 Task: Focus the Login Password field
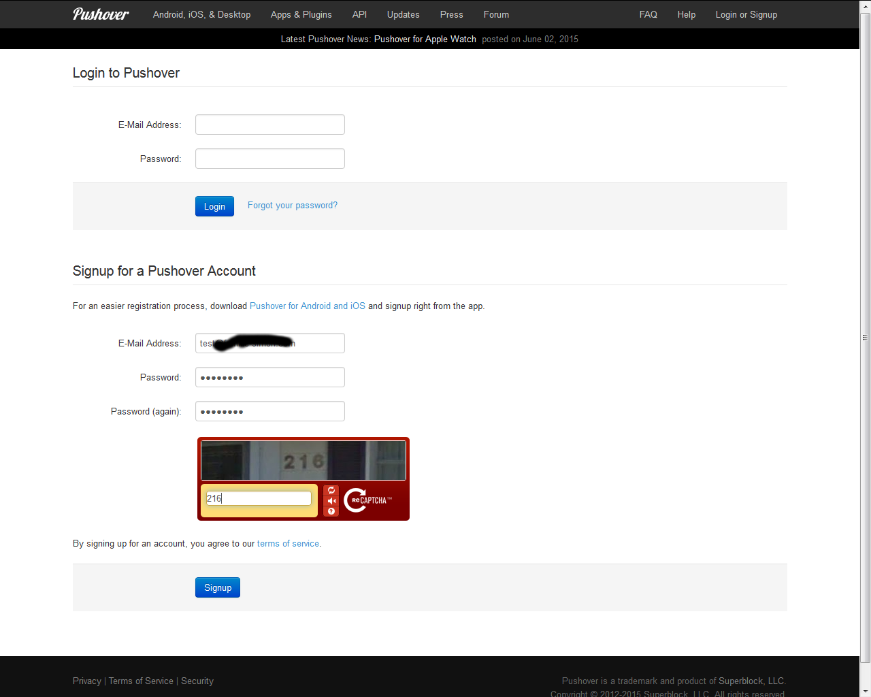[x=270, y=159]
